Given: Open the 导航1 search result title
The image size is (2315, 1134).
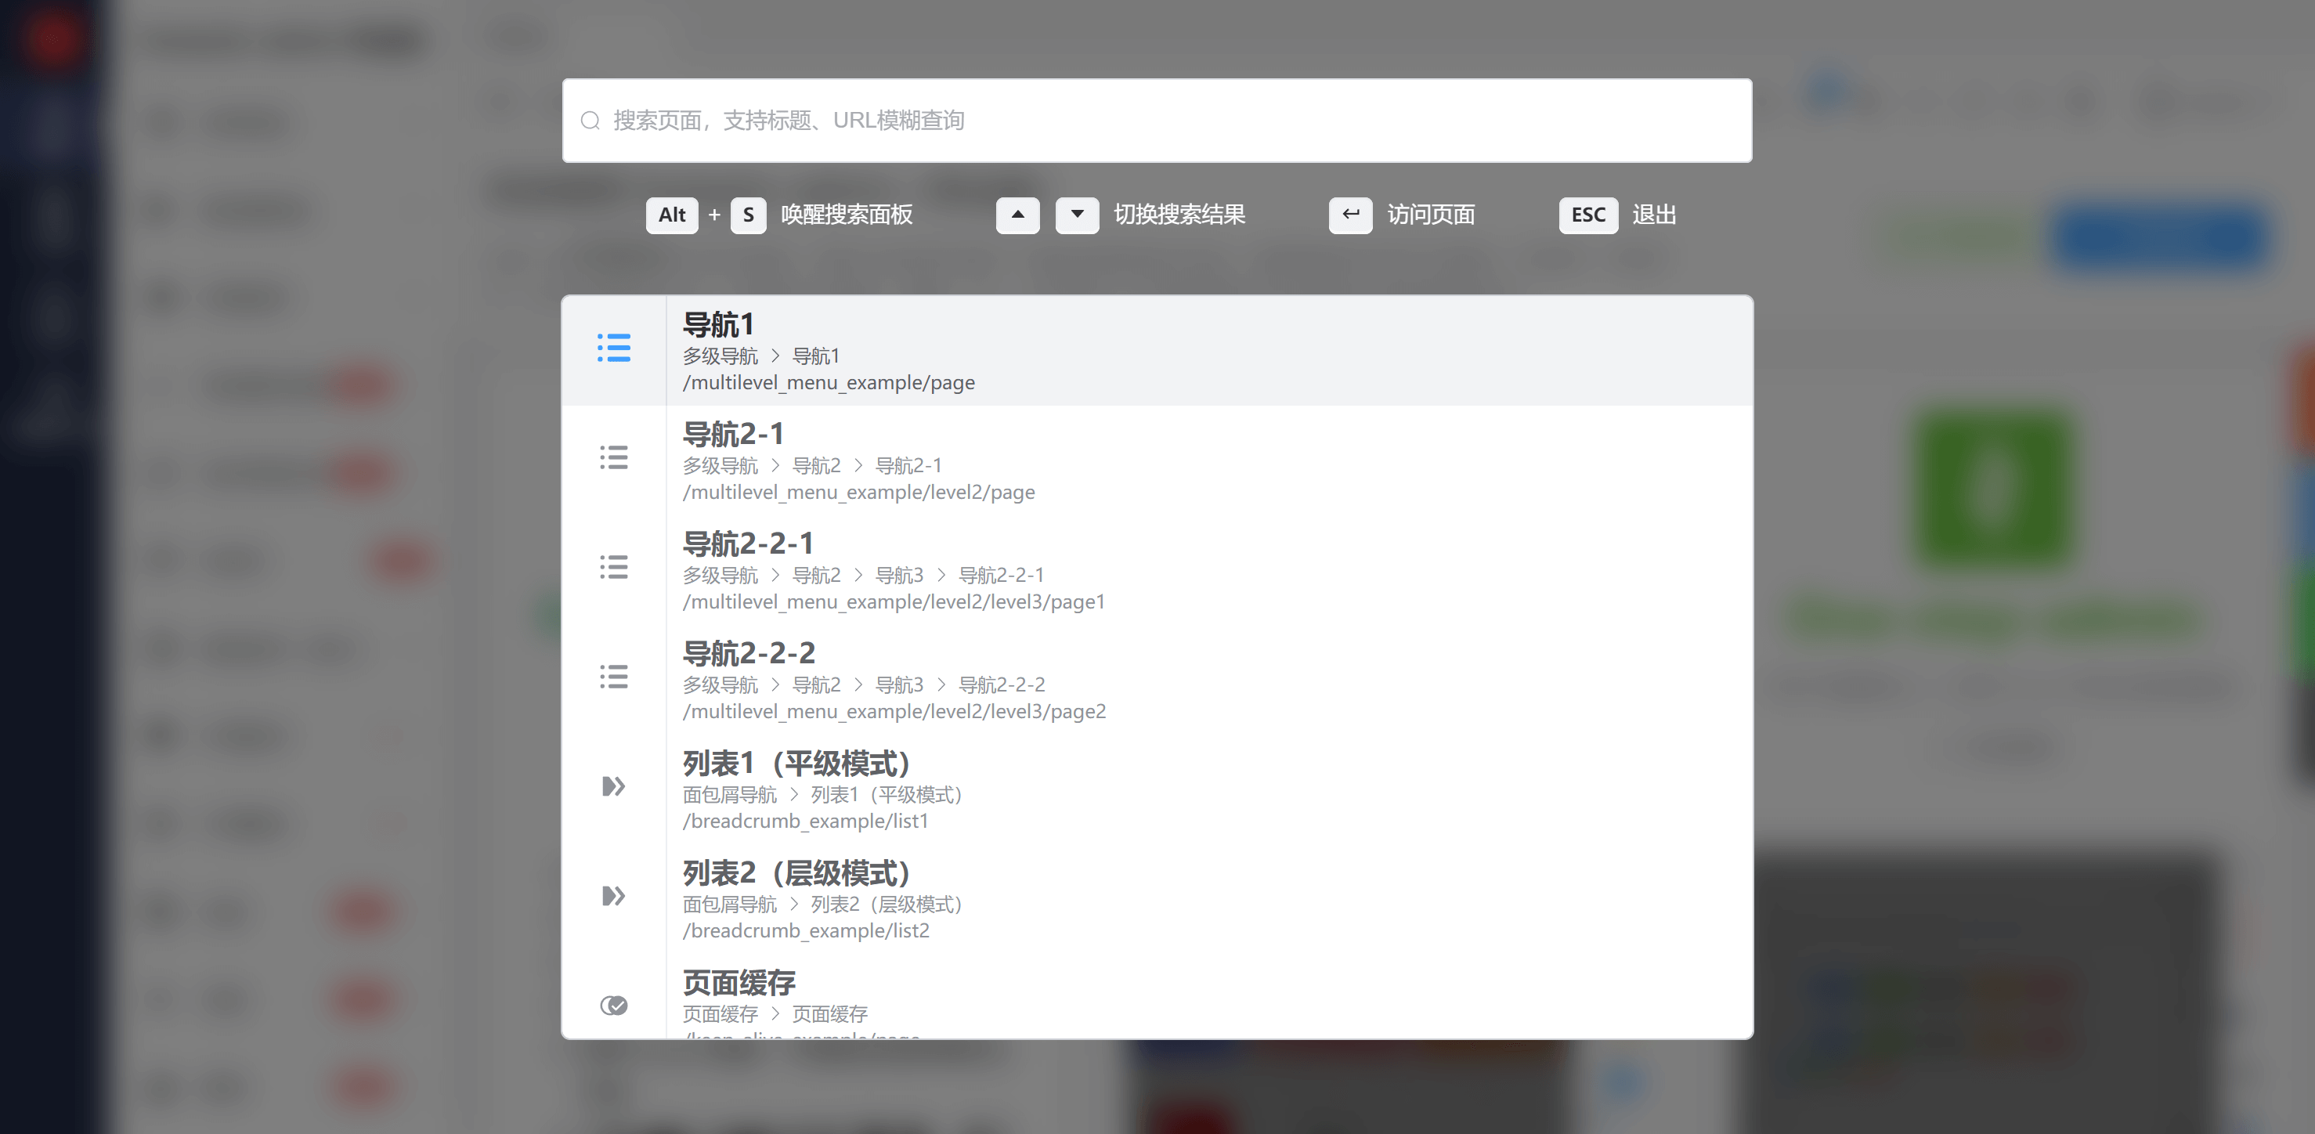Looking at the screenshot, I should click(x=718, y=324).
